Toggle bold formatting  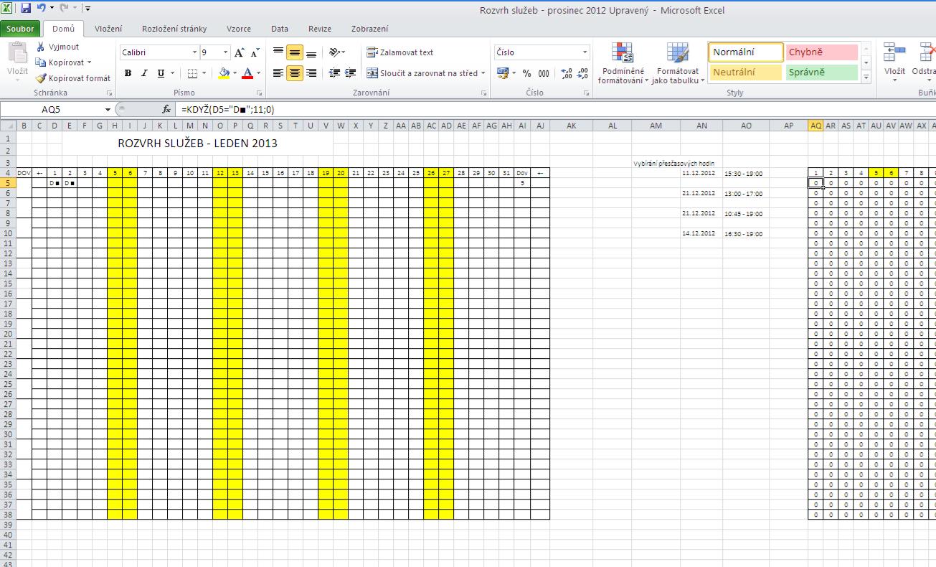128,73
